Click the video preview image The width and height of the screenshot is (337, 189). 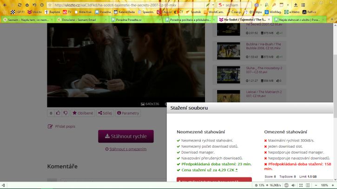(126, 65)
